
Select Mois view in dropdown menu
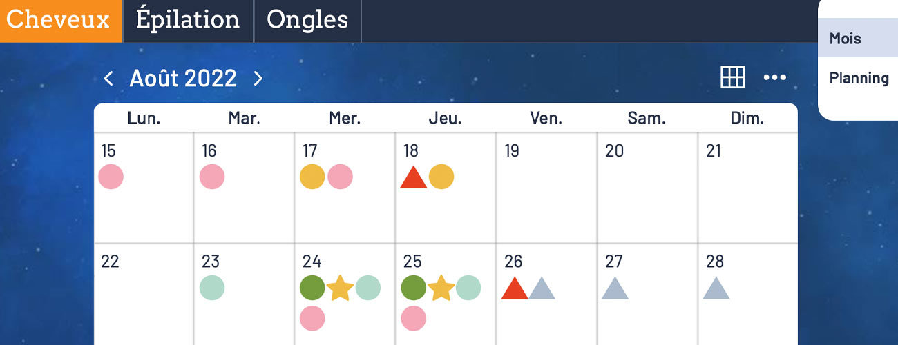858,38
